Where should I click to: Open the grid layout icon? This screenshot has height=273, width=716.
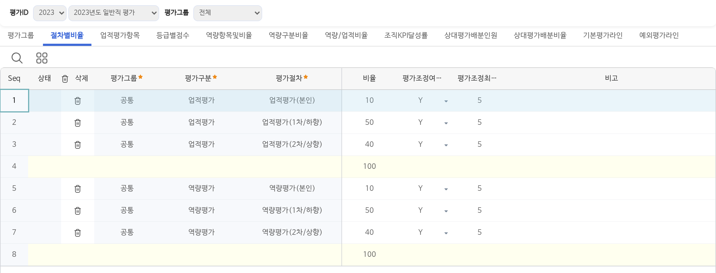(42, 58)
